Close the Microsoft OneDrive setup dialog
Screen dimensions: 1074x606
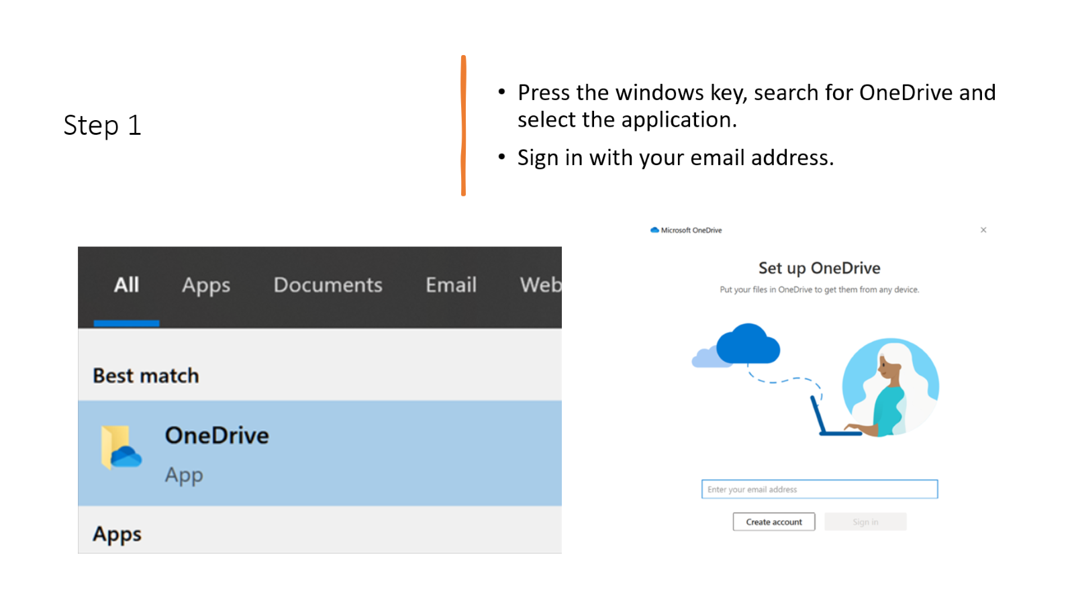coord(983,230)
